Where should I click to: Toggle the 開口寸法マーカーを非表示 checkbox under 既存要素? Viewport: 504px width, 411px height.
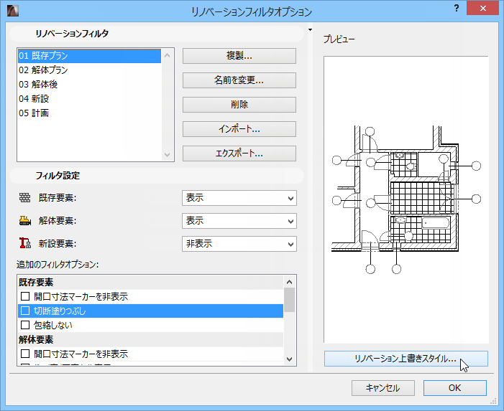point(25,296)
